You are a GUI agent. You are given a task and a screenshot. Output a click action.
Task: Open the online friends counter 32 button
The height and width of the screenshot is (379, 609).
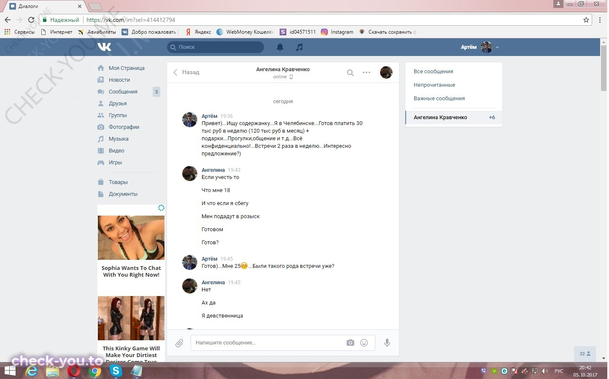coord(585,354)
